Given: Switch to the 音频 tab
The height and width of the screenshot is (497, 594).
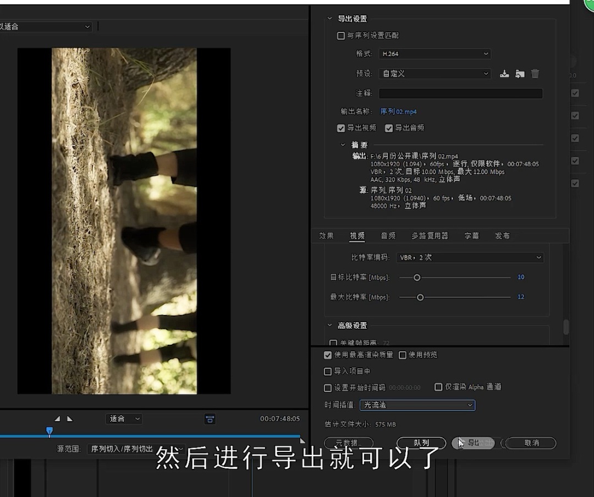Looking at the screenshot, I should tap(388, 235).
